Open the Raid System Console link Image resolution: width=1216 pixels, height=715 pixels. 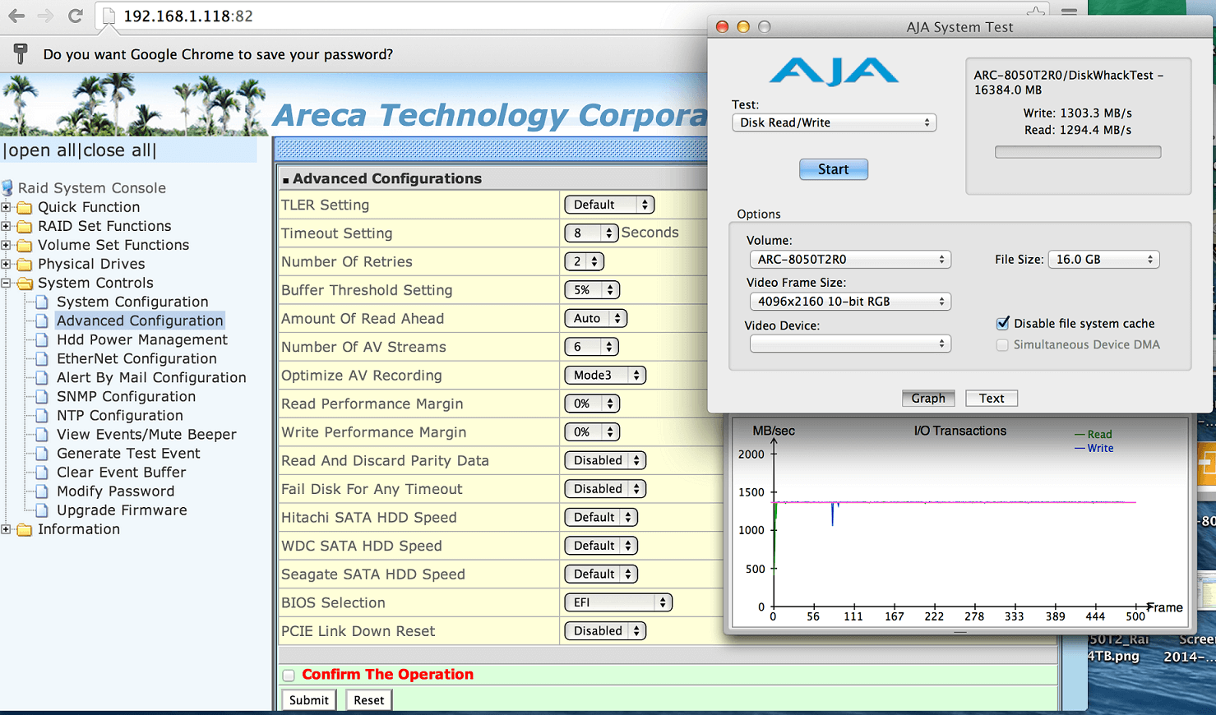(92, 188)
